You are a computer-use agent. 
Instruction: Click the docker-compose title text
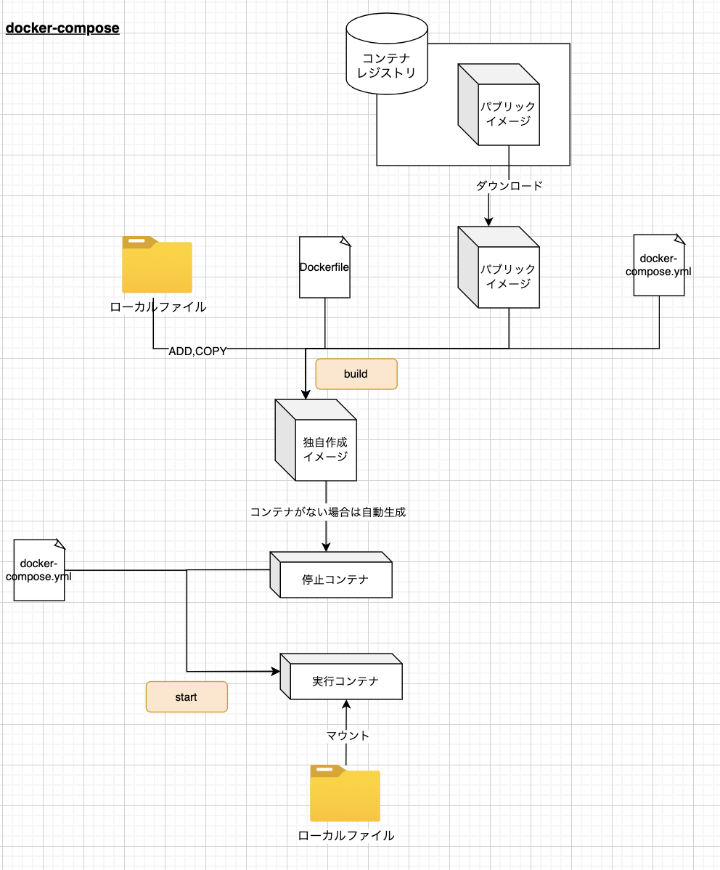coord(62,28)
